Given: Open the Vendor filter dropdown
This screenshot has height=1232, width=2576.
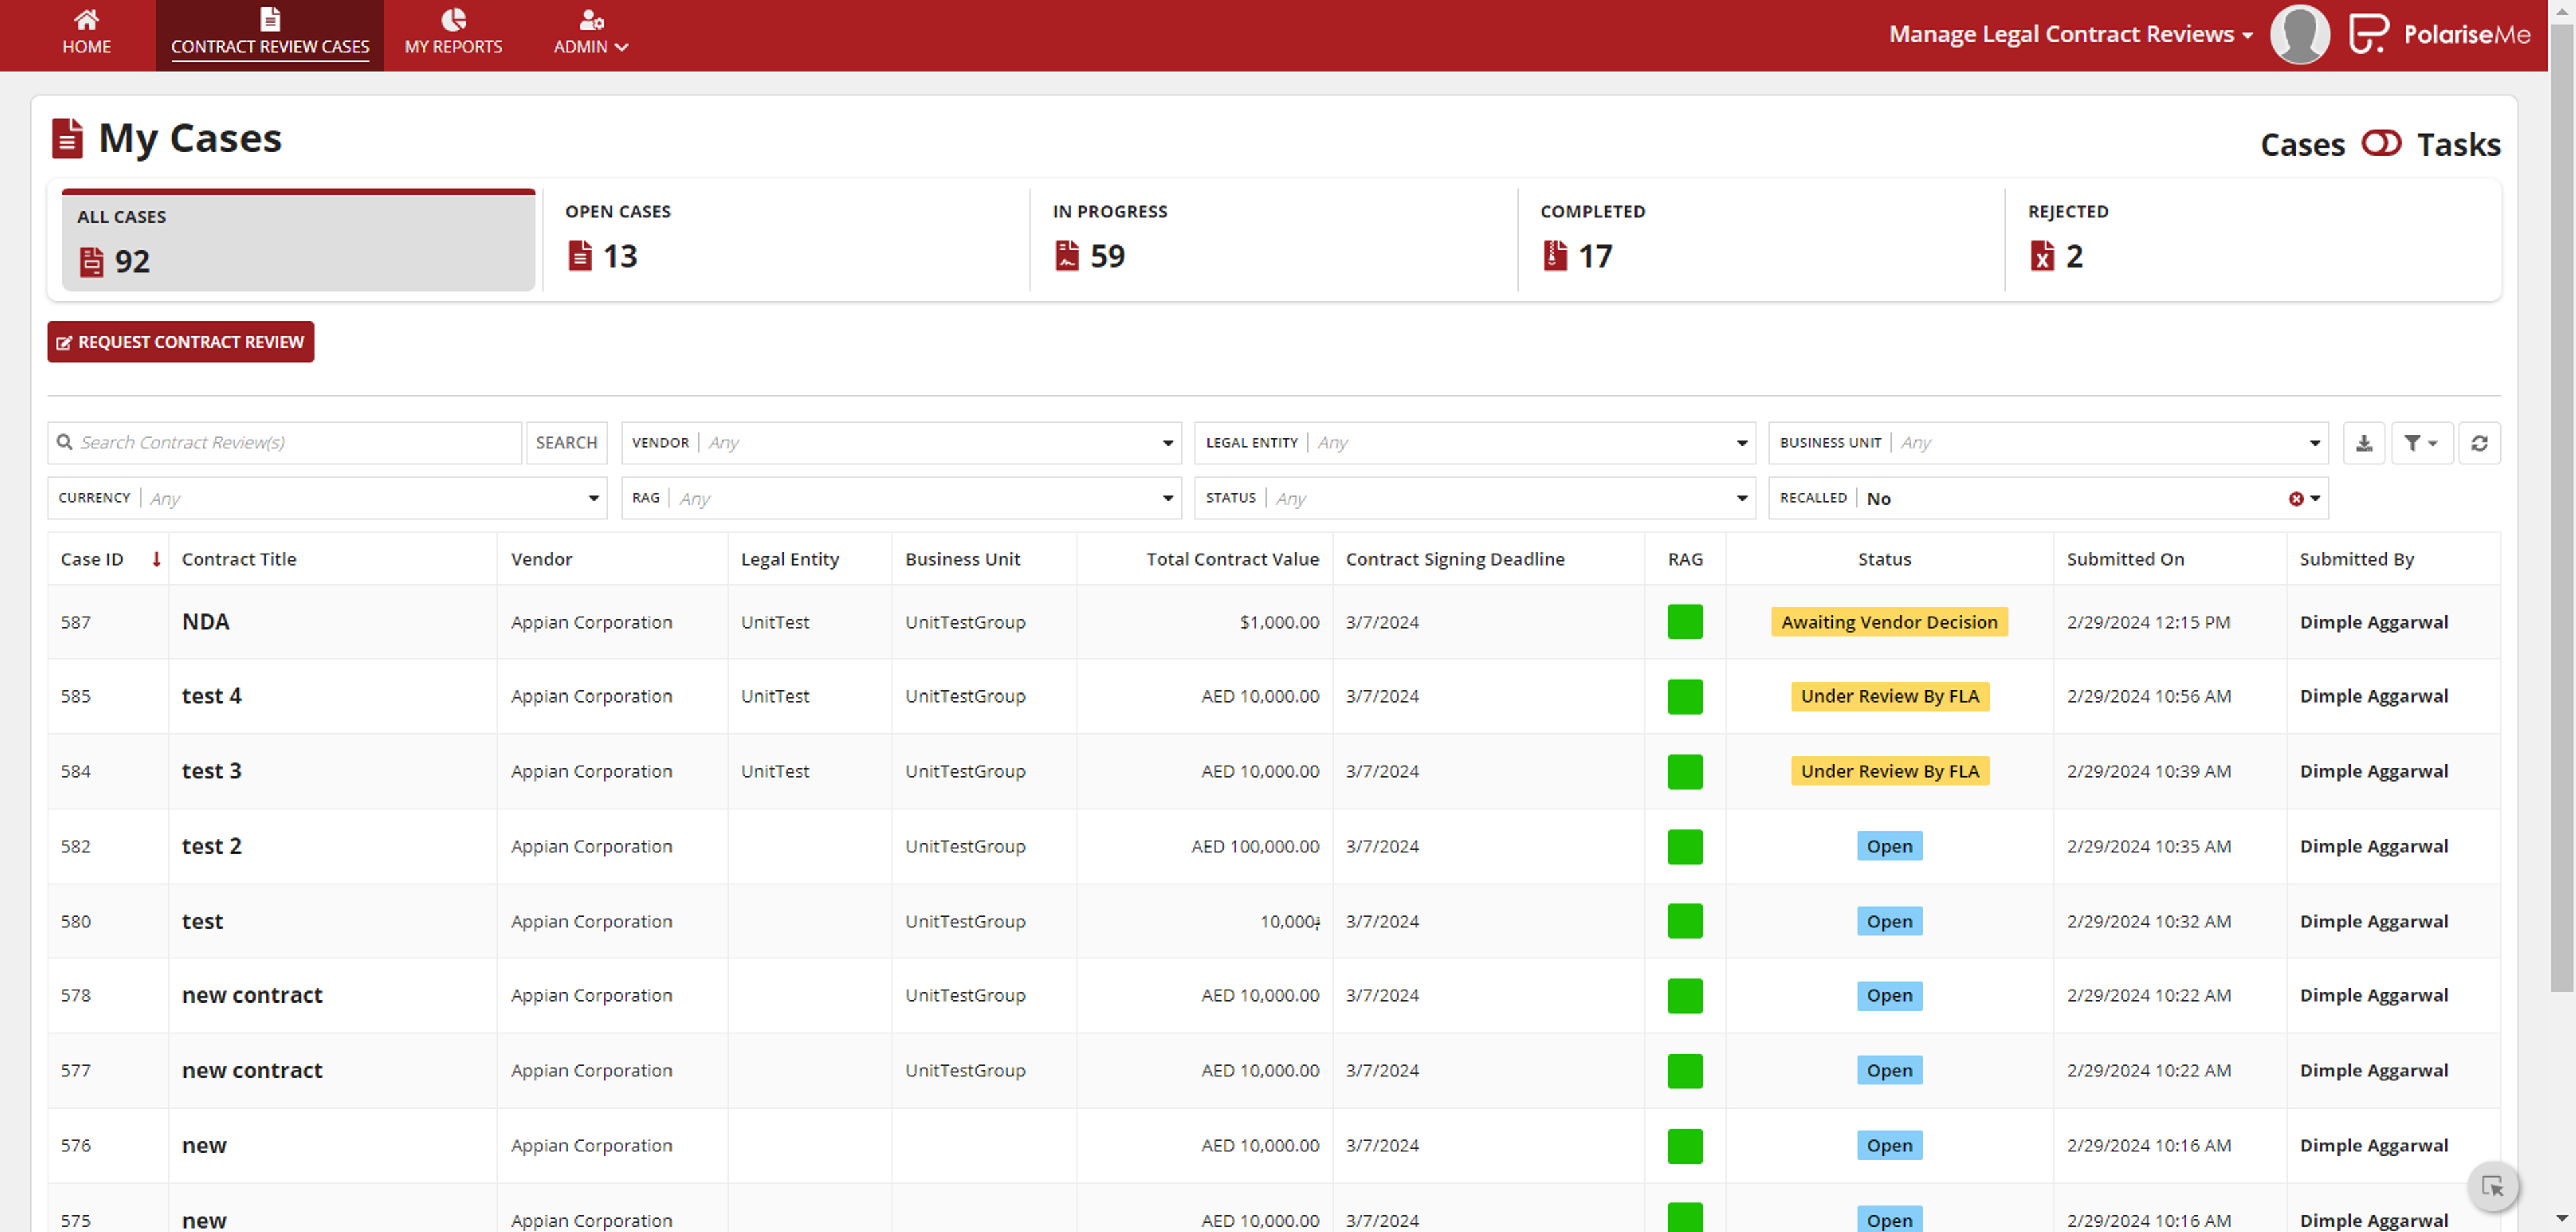Looking at the screenshot, I should click(901, 443).
